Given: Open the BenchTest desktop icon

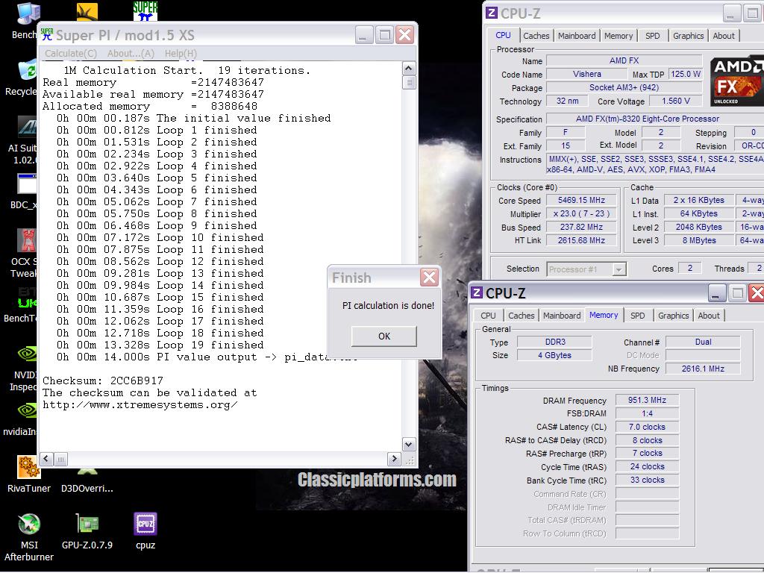Looking at the screenshot, I should pos(20,305).
